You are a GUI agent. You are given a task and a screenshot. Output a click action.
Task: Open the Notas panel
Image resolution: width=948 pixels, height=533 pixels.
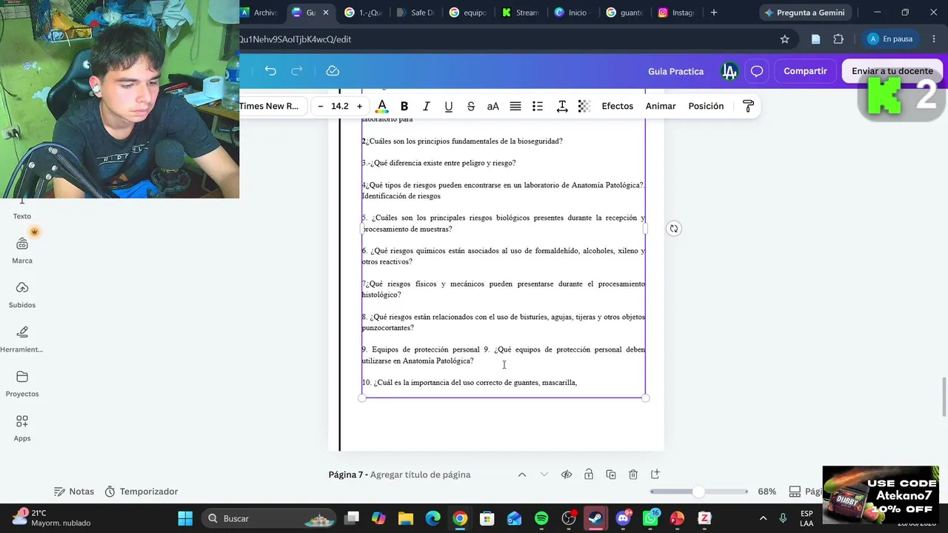74,492
